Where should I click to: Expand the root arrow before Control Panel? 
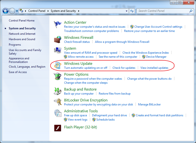pyautogui.click(x=26, y=11)
